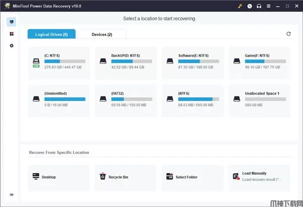Expand the sidebar with double-arrow icon
The image size is (303, 207).
pyautogui.click(x=12, y=195)
